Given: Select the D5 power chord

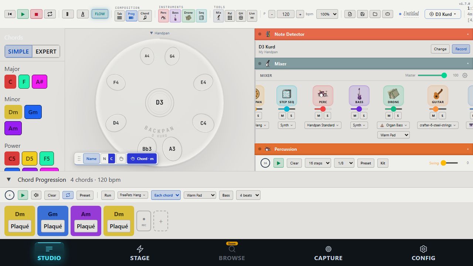Looking at the screenshot, I should (30, 158).
